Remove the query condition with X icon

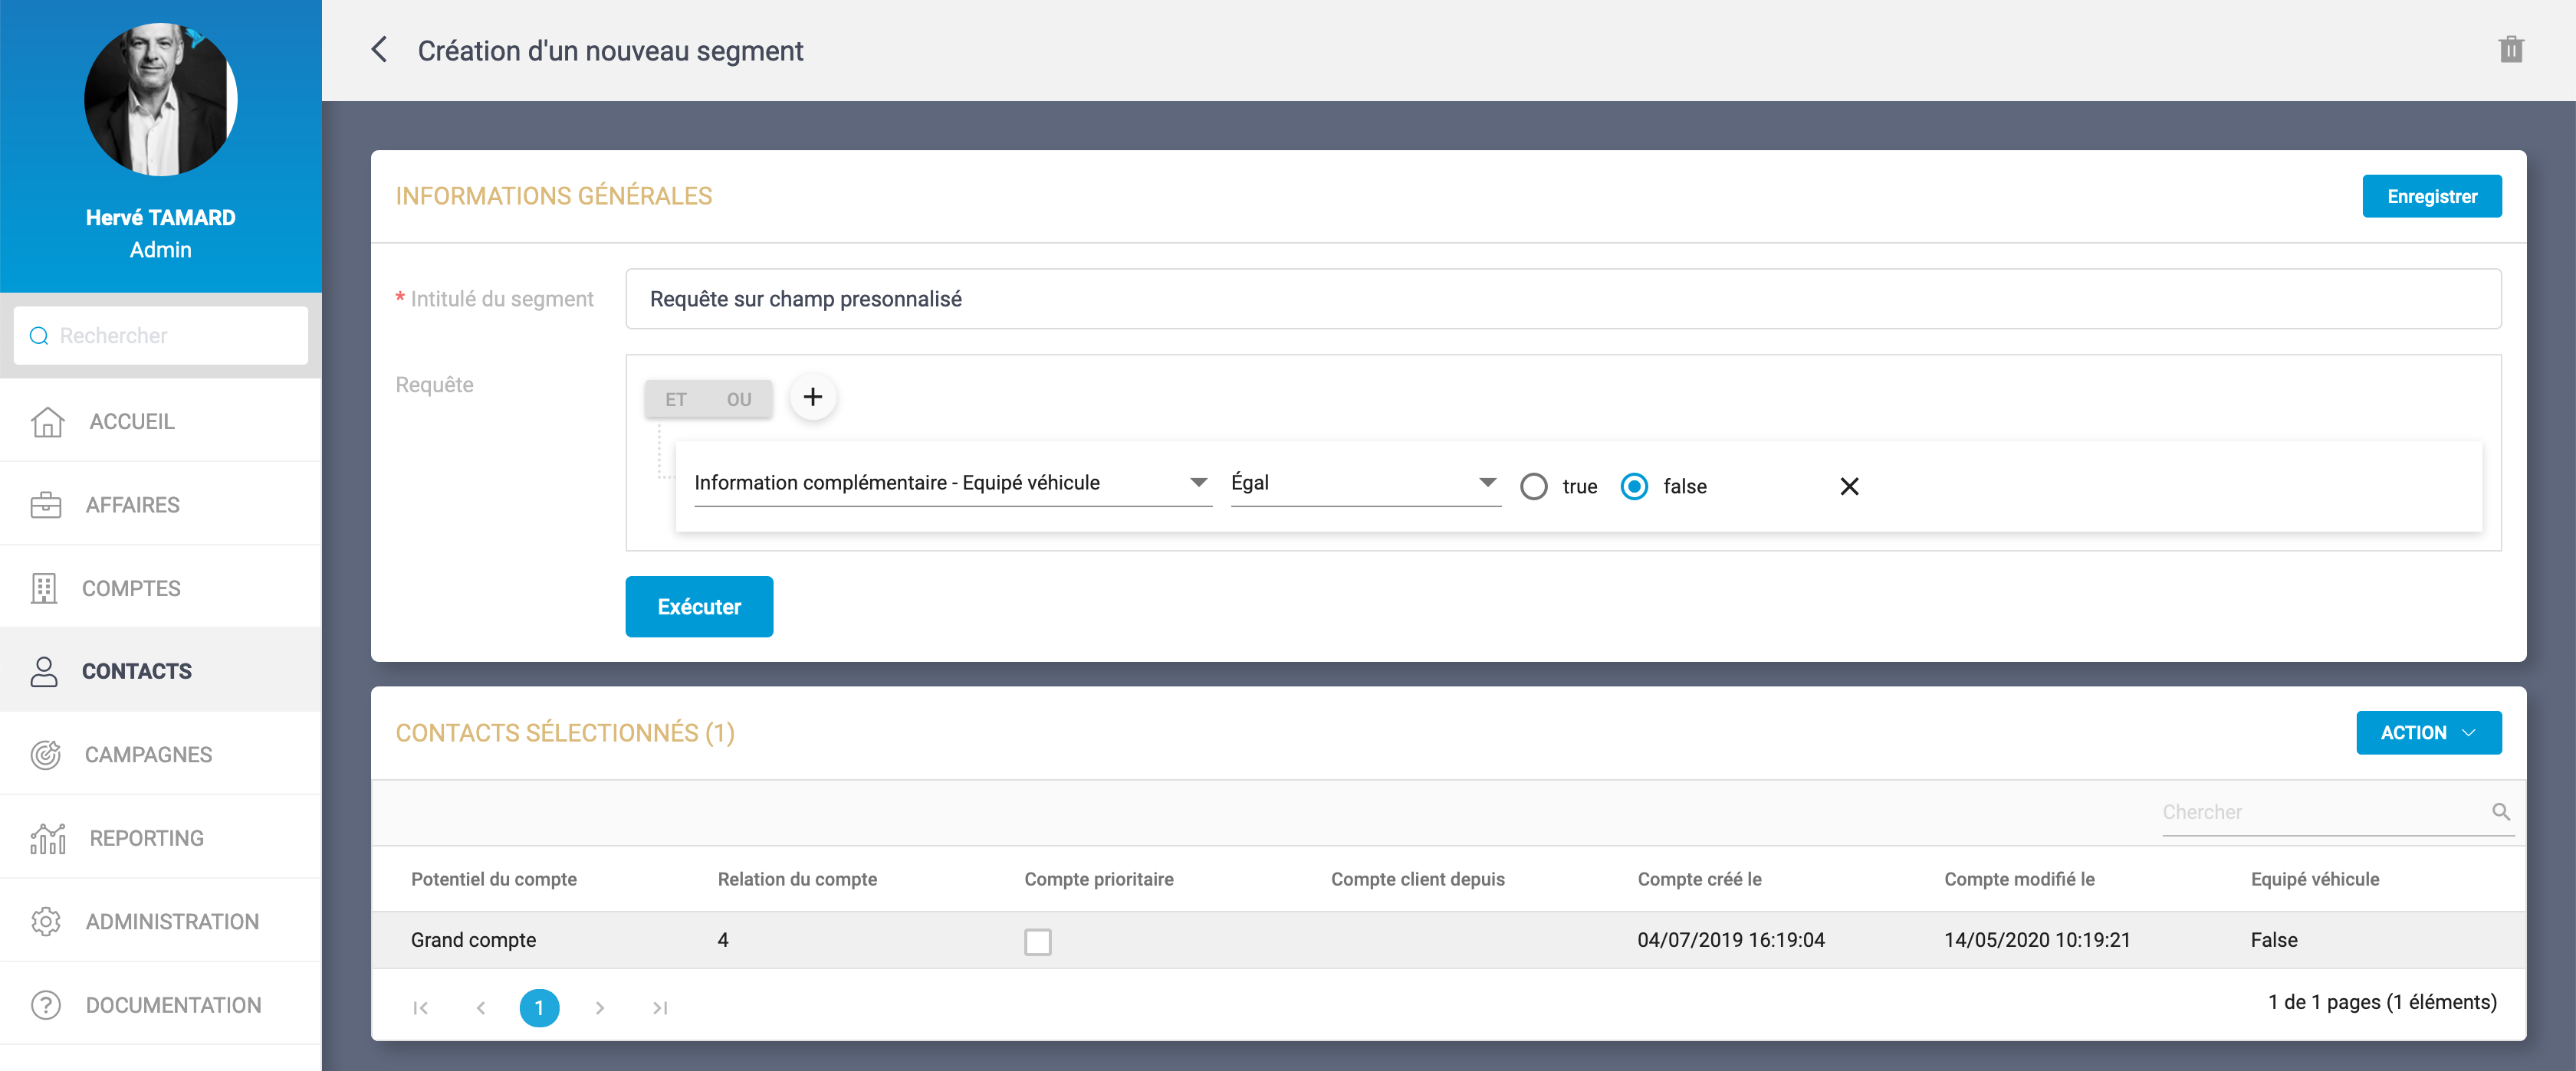point(1848,486)
